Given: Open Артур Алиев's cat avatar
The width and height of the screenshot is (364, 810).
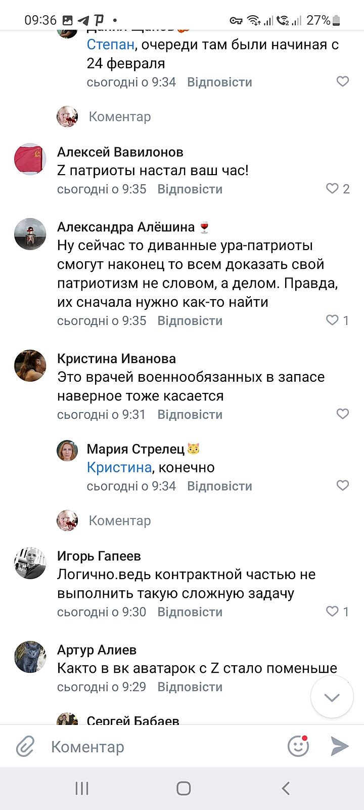Looking at the screenshot, I should tap(30, 657).
